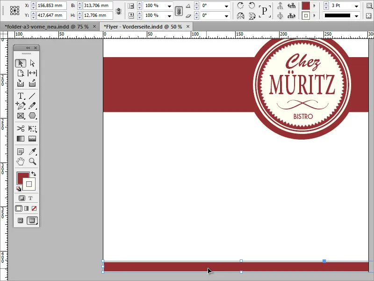
Task: Expand the fill color flyout arrow
Action: pos(314,6)
